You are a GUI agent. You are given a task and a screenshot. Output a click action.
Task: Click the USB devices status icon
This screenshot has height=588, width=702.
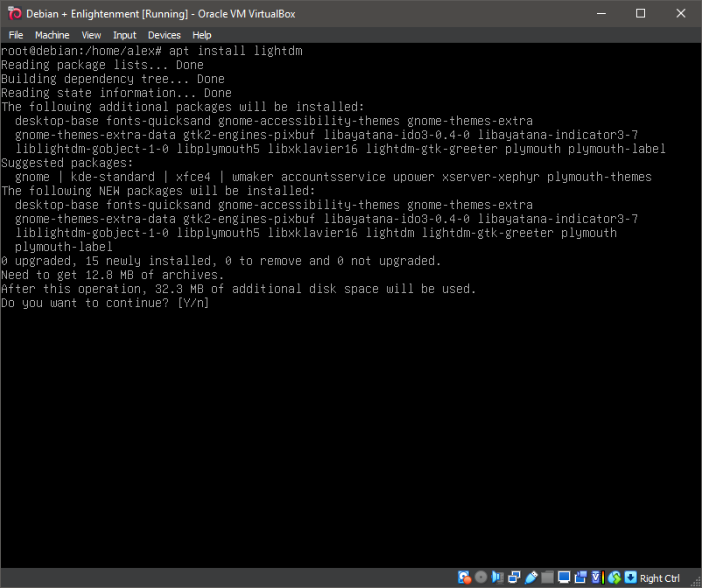point(530,577)
